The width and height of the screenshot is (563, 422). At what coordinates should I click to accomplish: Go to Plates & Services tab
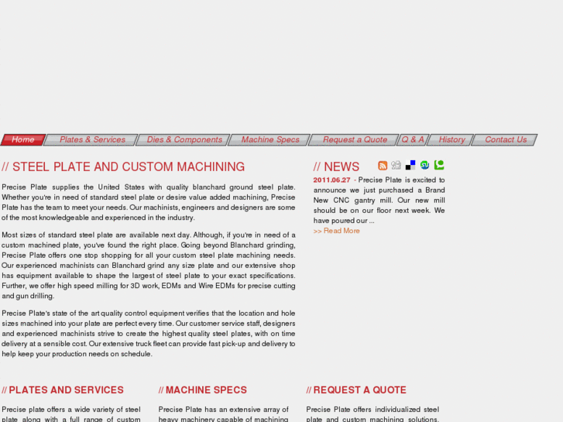coord(91,139)
